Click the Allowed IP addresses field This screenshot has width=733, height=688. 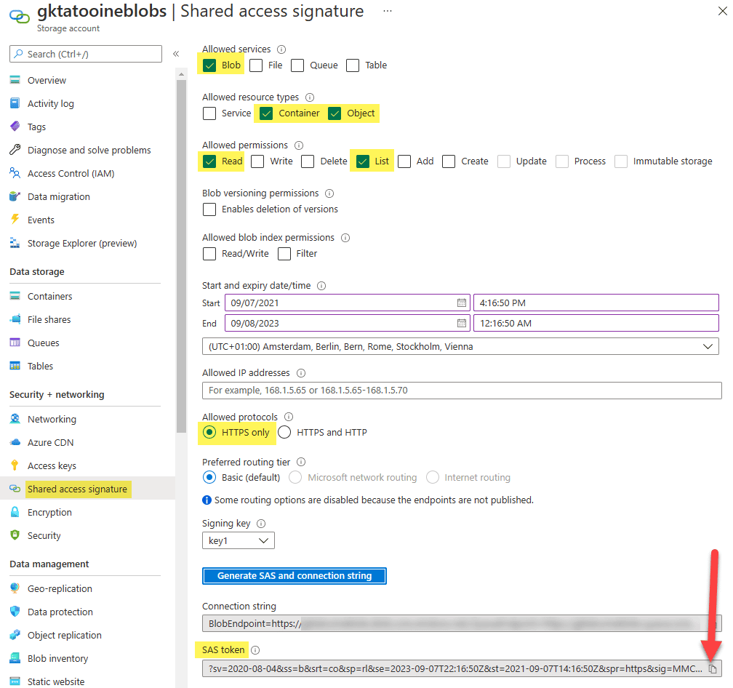[462, 391]
